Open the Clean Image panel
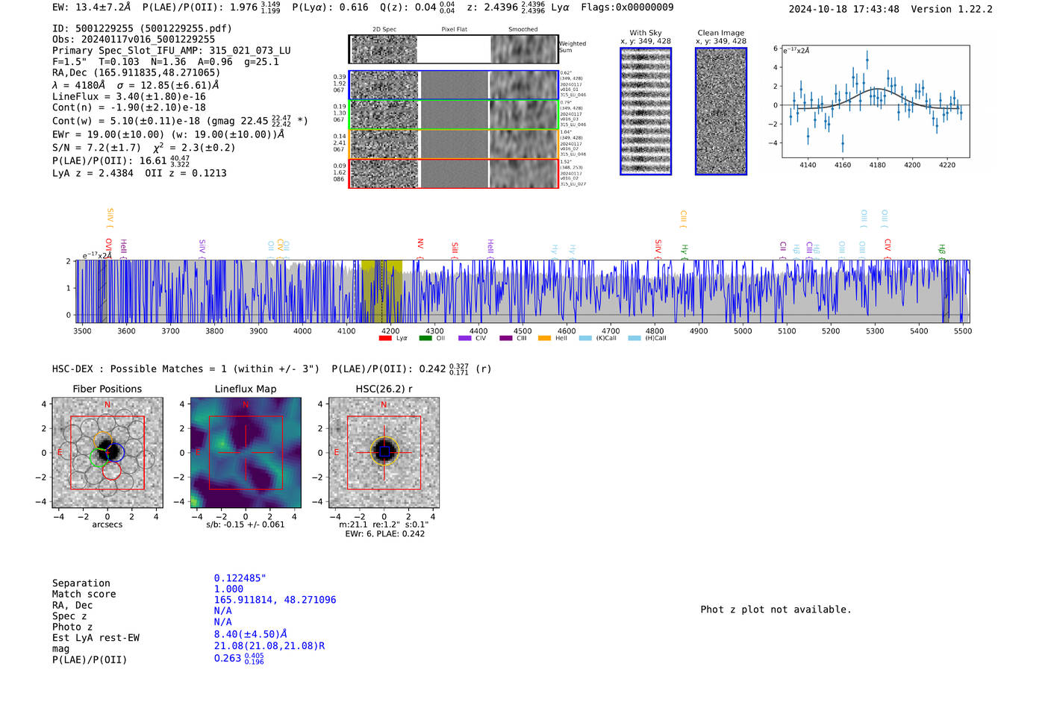 coord(721,111)
